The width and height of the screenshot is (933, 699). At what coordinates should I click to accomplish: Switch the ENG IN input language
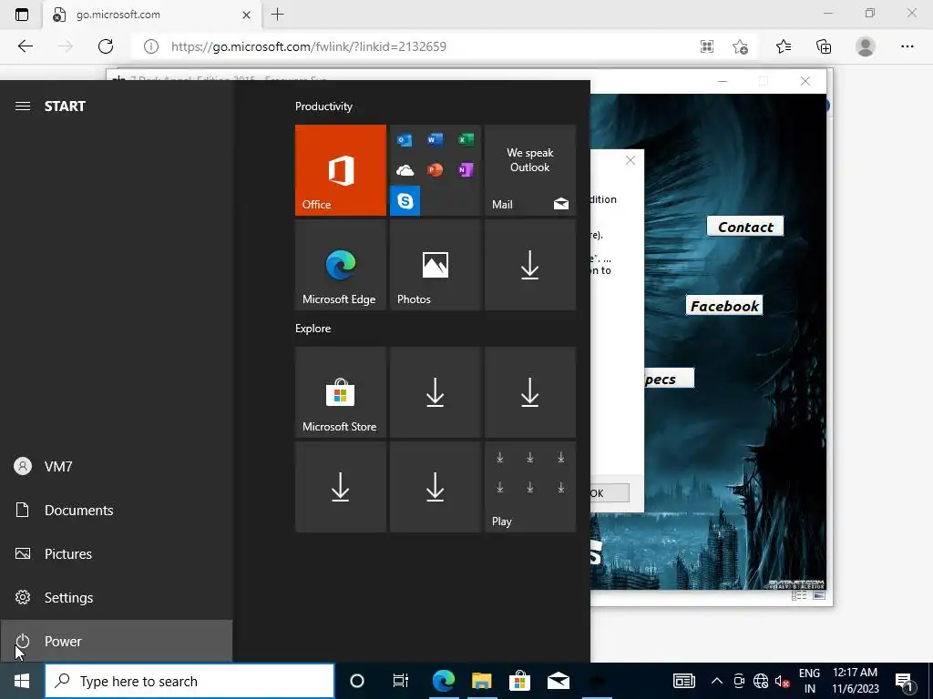click(809, 681)
